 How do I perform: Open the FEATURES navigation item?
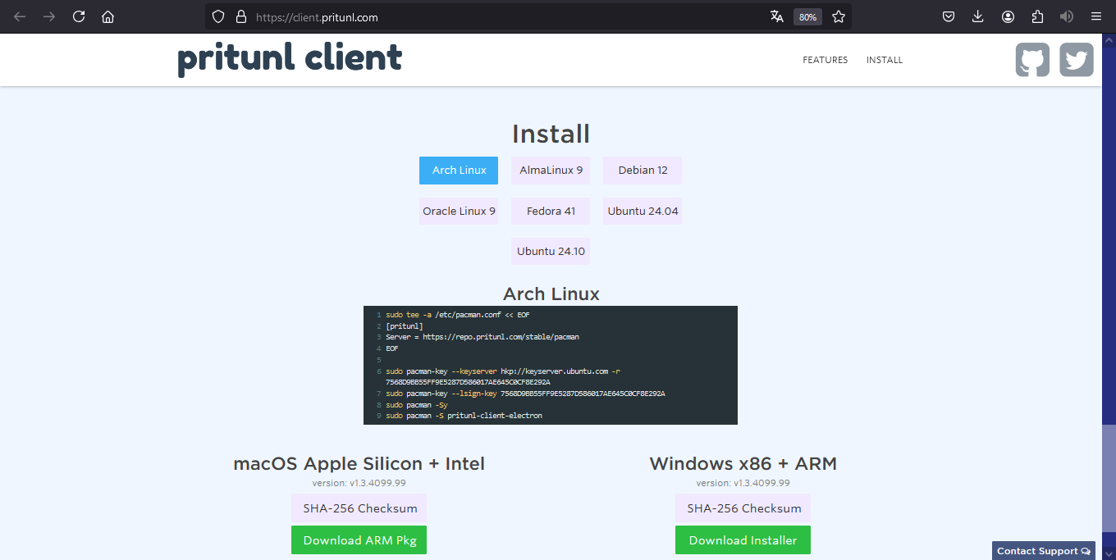825,60
